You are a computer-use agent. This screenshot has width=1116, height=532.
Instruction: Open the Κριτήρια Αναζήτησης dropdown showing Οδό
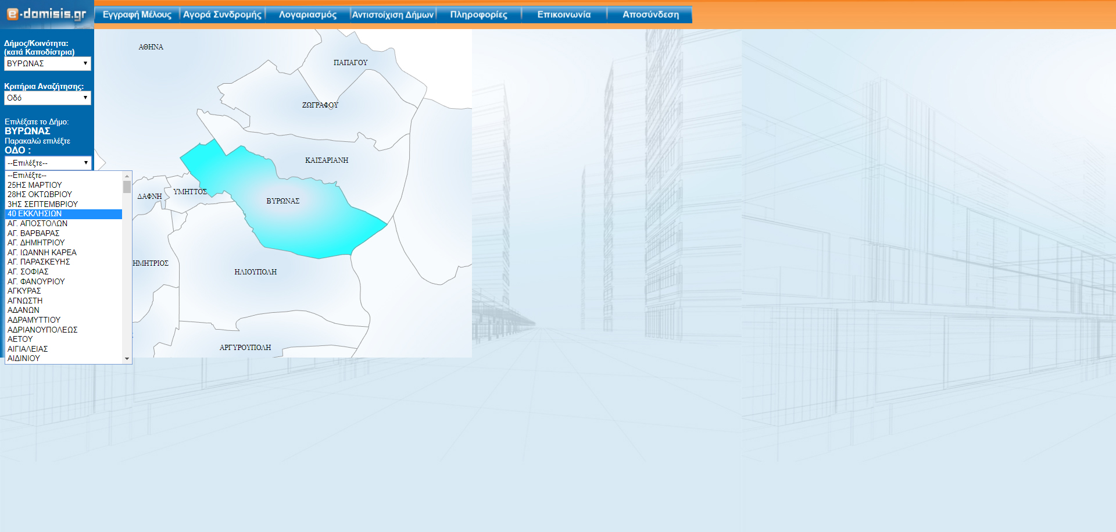pyautogui.click(x=48, y=98)
